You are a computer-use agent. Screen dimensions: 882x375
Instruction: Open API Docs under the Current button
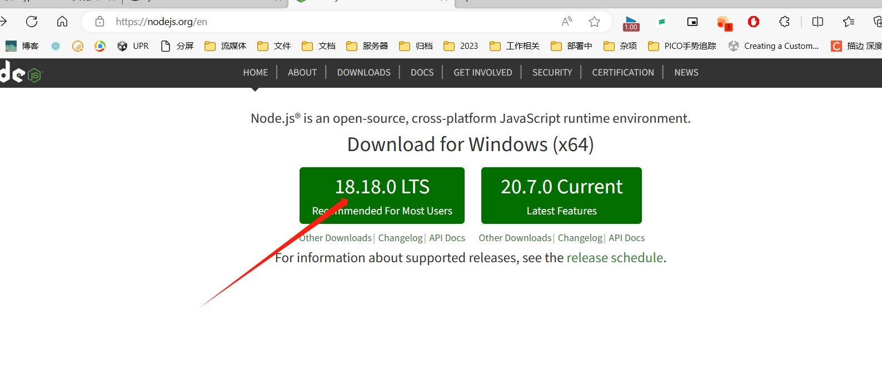tap(627, 238)
